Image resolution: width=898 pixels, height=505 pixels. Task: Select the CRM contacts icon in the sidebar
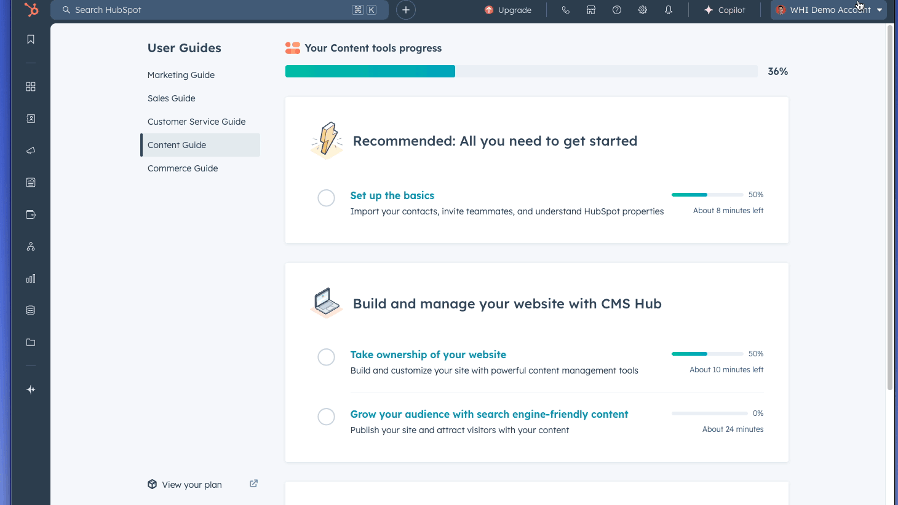tap(30, 119)
